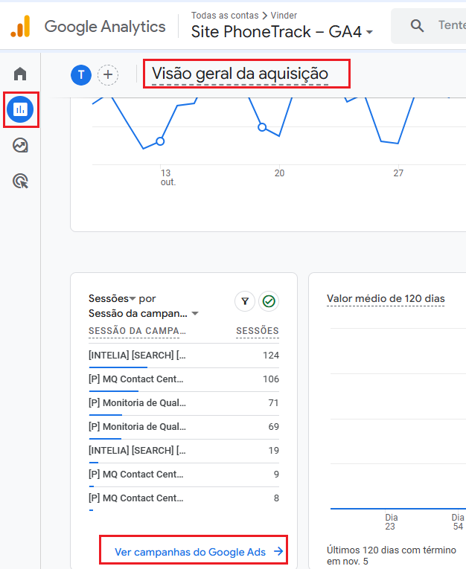Select the [P] Monitoria de Qual... row with 69
Viewport: 466px width, 569px height.
coord(184,427)
